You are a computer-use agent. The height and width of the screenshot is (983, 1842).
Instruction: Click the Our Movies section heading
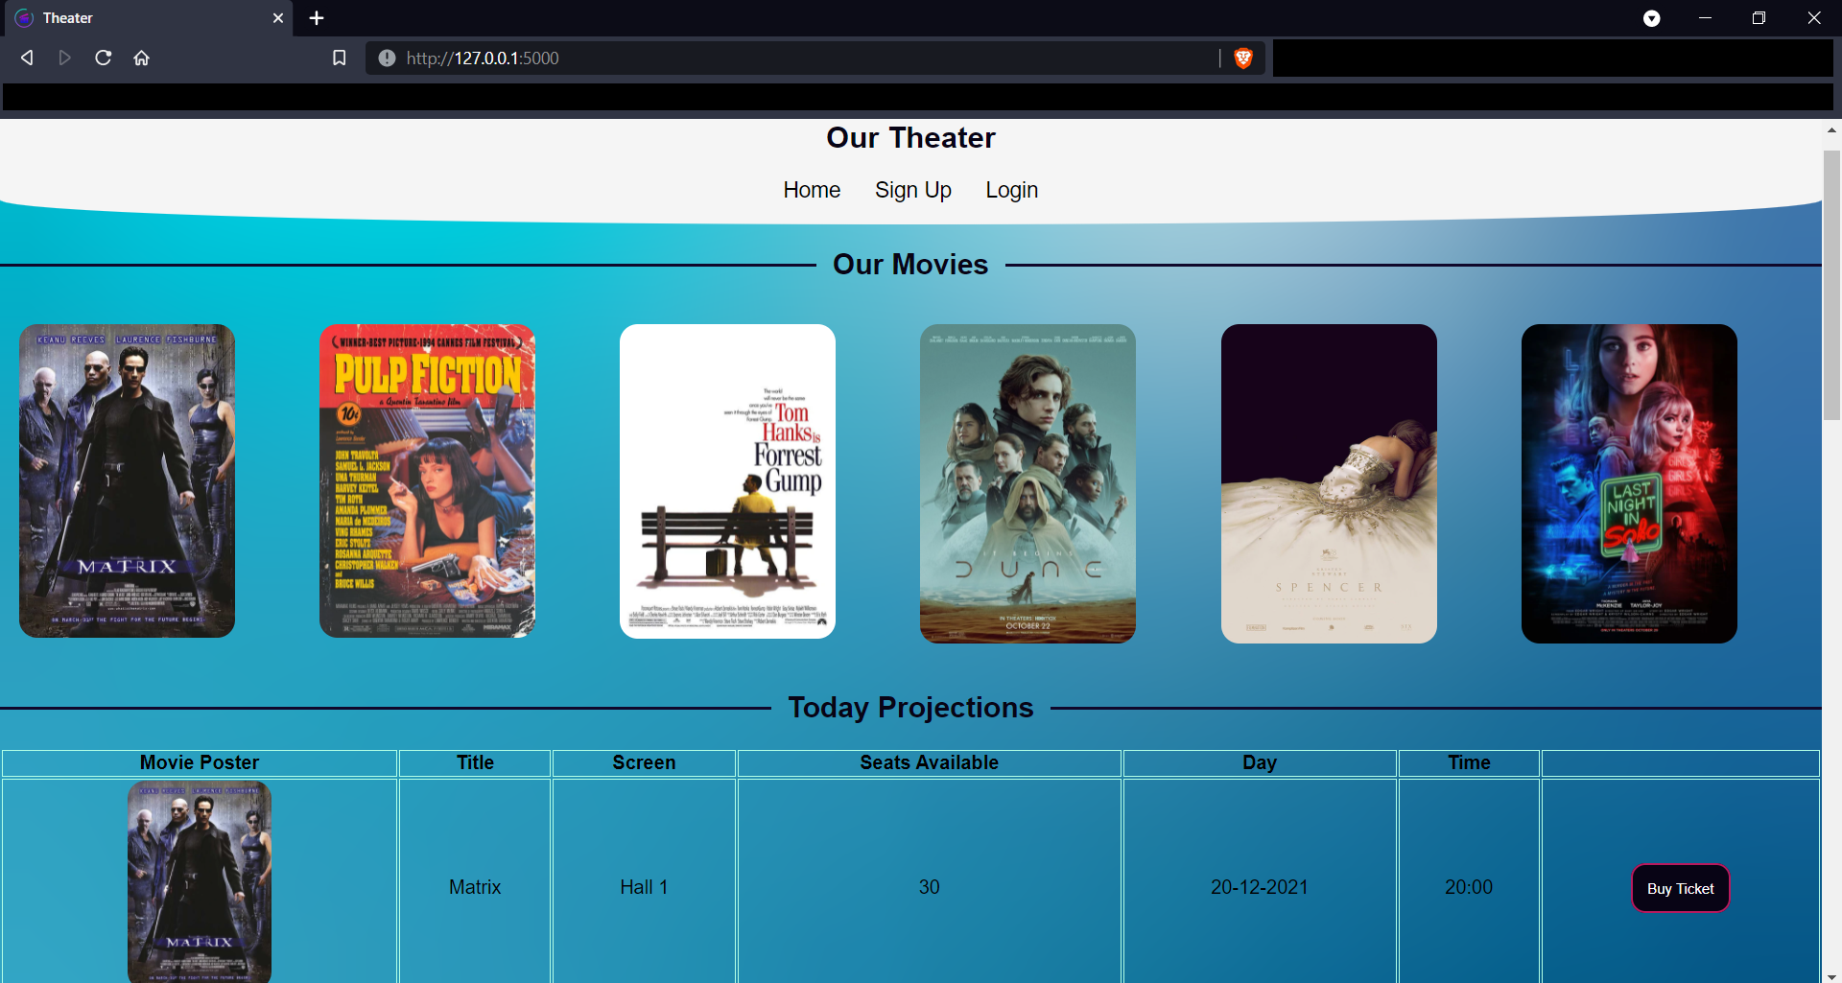click(910, 265)
